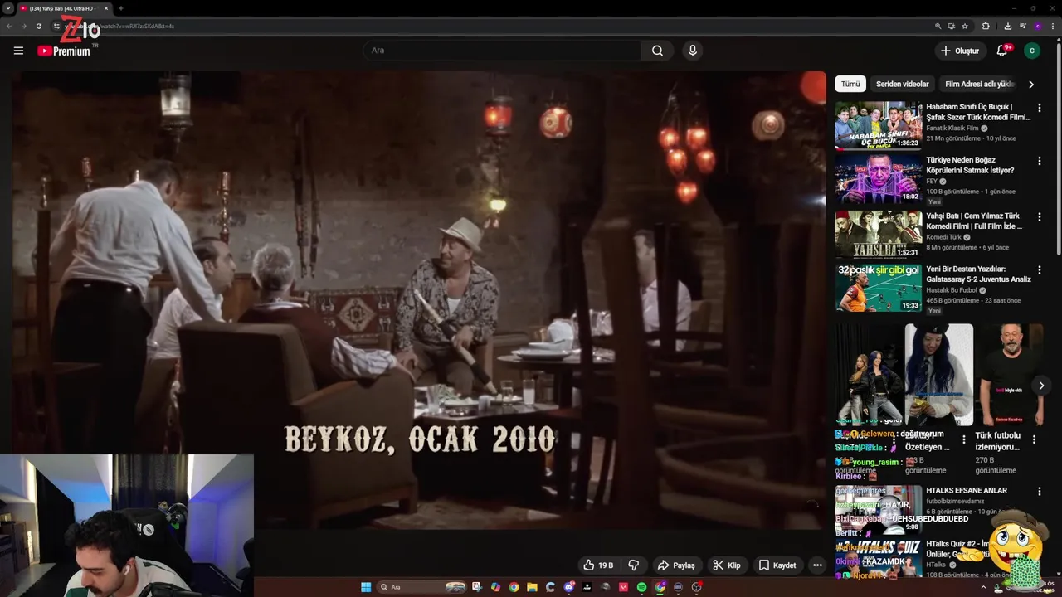Click the search magnifier button

657,51
